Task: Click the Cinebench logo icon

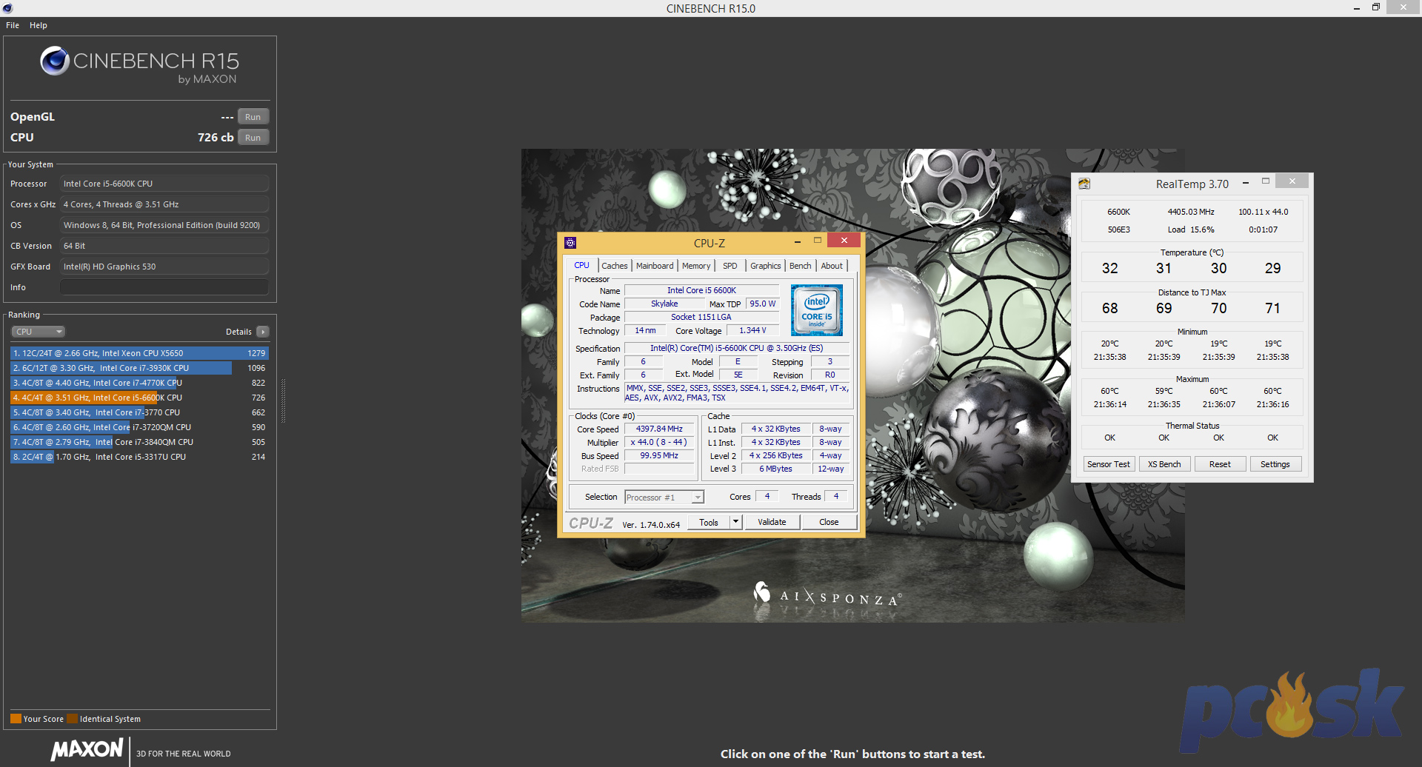Action: coord(55,61)
